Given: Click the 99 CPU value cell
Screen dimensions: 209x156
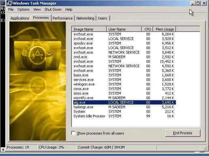Looking at the screenshot, I should tap(148, 116).
